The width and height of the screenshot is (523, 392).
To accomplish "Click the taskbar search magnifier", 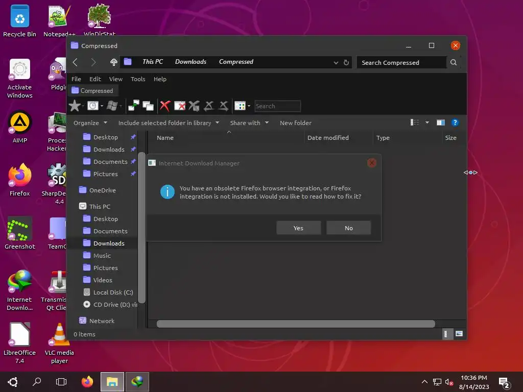I will [x=37, y=381].
